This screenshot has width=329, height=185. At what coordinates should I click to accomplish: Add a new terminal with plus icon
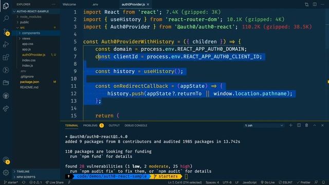(x=290, y=125)
